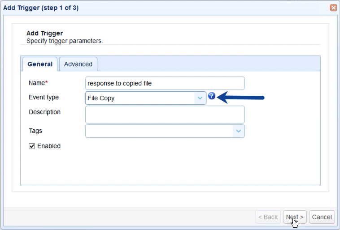
Task: Click the Event type label
Action: click(44, 97)
